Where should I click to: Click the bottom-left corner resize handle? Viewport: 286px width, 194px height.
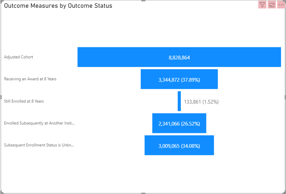click(x=1, y=193)
